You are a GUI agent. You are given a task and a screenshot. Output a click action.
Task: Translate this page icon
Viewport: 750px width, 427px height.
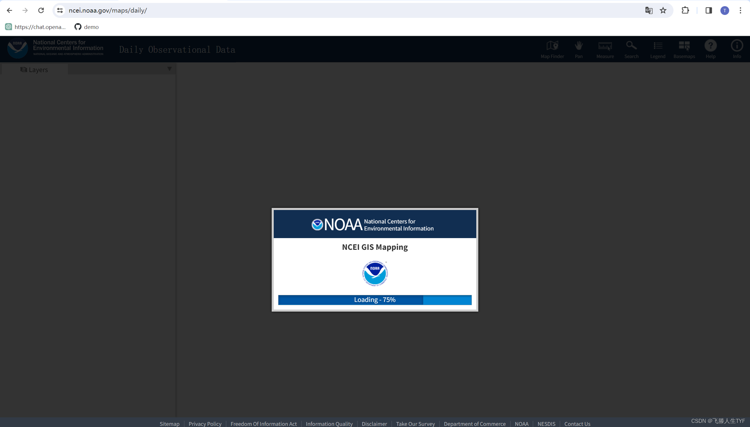649,11
